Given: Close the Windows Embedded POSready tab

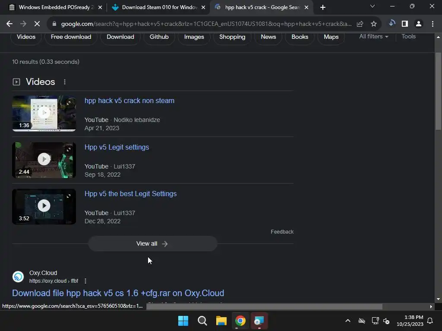Looking at the screenshot, I should pyautogui.click(x=100, y=7).
